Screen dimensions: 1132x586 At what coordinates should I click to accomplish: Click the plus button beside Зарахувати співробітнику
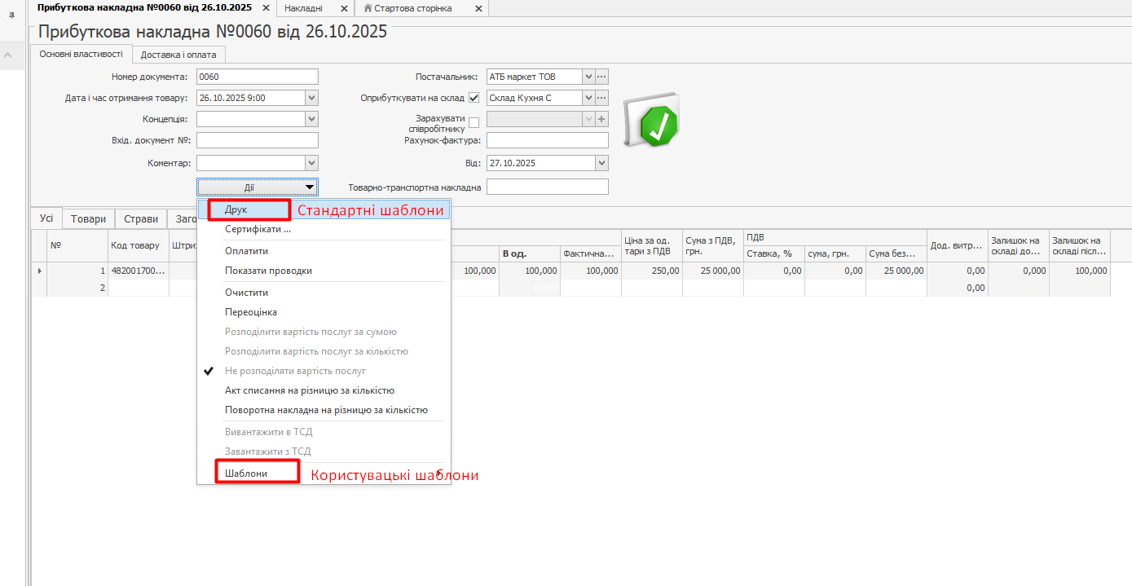point(602,119)
